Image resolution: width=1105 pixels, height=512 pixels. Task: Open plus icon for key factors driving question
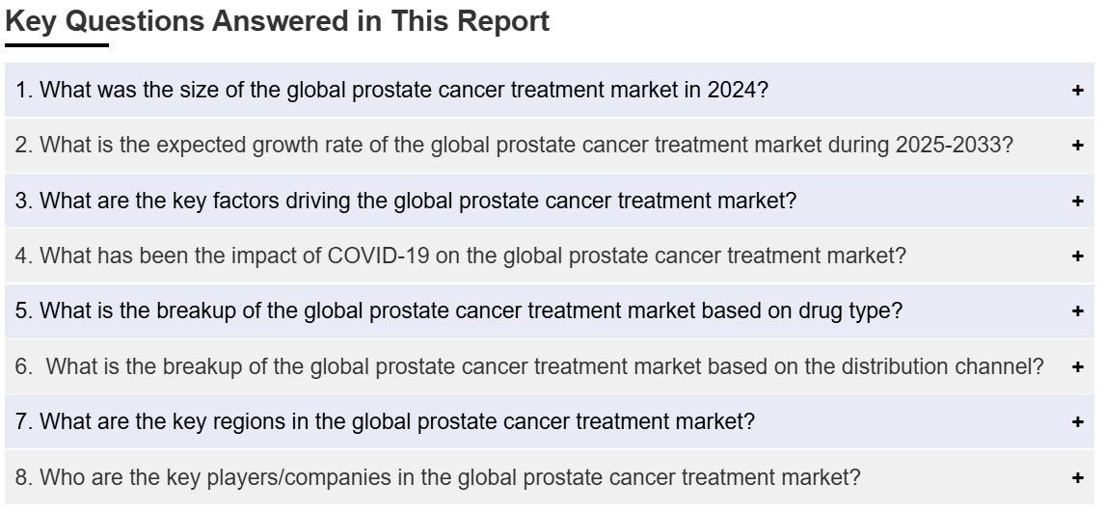(x=1077, y=201)
